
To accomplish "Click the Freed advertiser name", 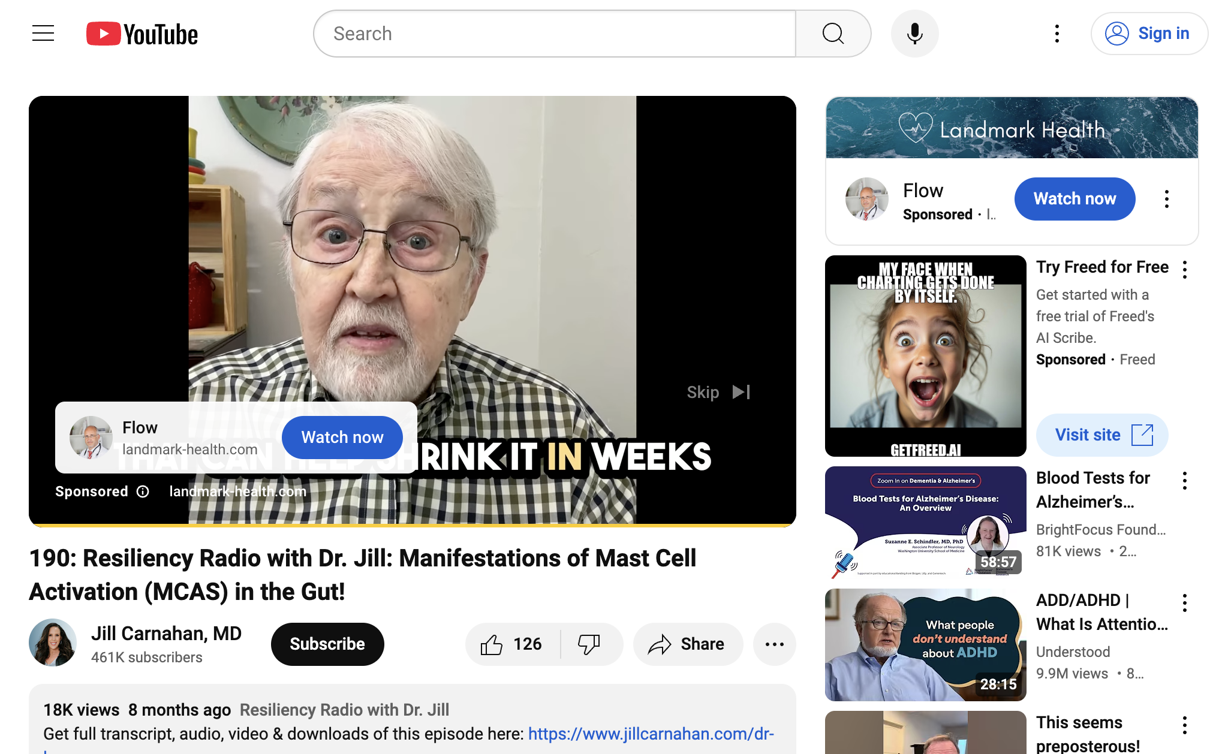I will [1137, 360].
